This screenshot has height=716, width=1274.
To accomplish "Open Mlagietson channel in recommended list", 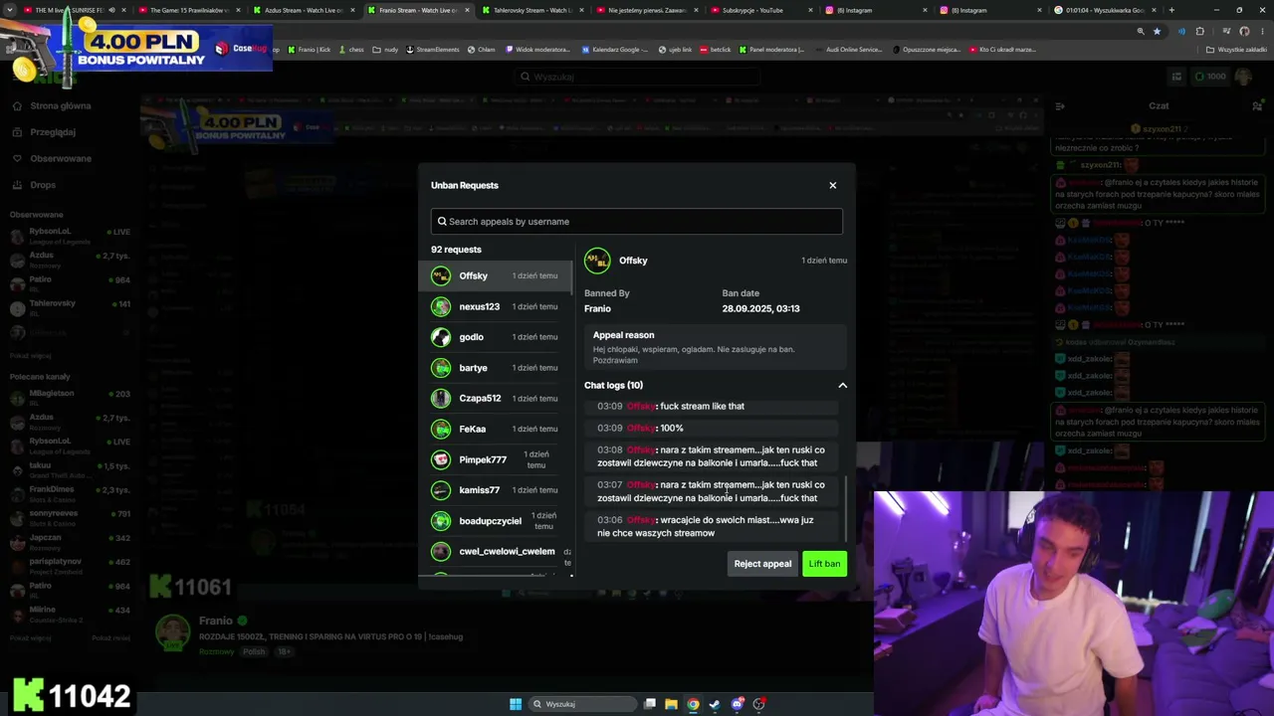I will pyautogui.click(x=70, y=397).
